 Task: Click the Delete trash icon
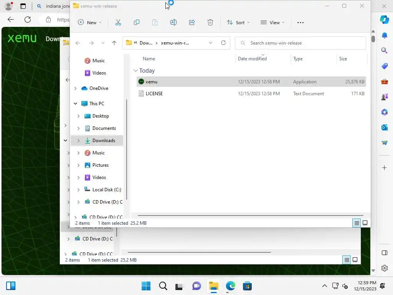pos(210,23)
